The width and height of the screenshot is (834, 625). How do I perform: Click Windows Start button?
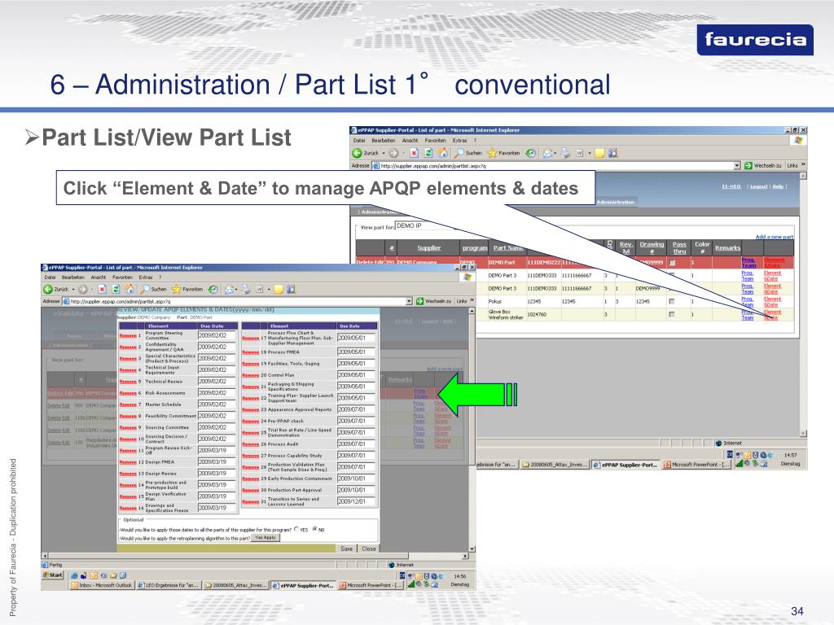click(x=53, y=575)
